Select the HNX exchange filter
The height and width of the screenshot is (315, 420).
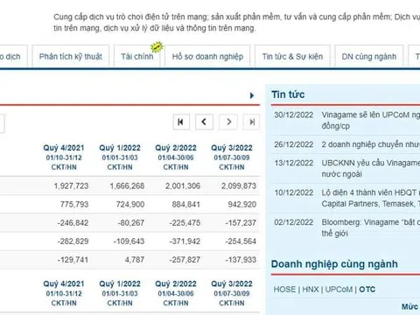coord(311,290)
